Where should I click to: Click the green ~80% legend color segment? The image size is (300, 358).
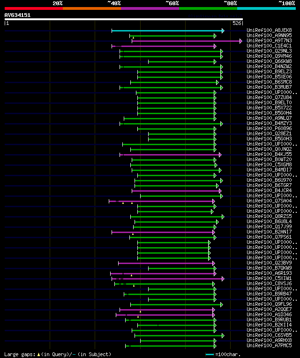click(208, 8)
